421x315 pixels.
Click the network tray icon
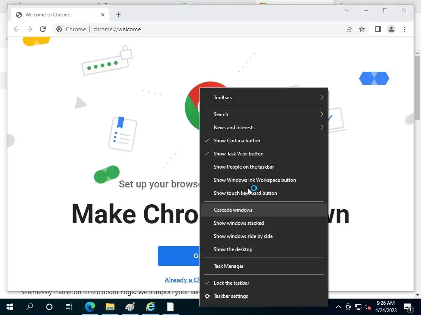click(x=358, y=307)
